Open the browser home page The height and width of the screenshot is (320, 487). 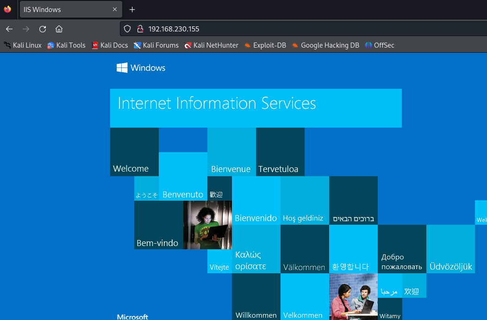pos(59,29)
